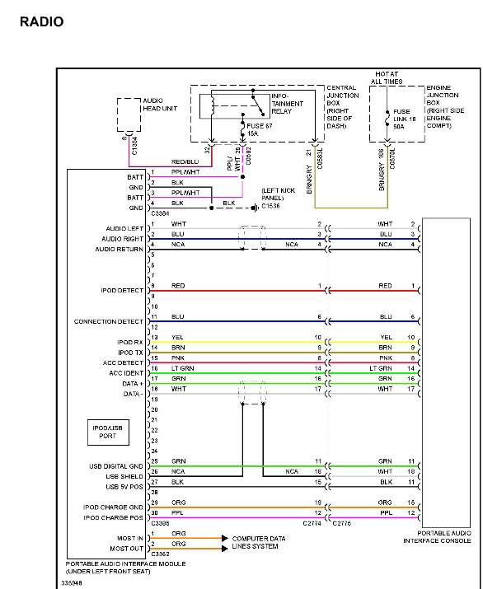Click the CONNECTION DETECT pin label

tap(109, 321)
